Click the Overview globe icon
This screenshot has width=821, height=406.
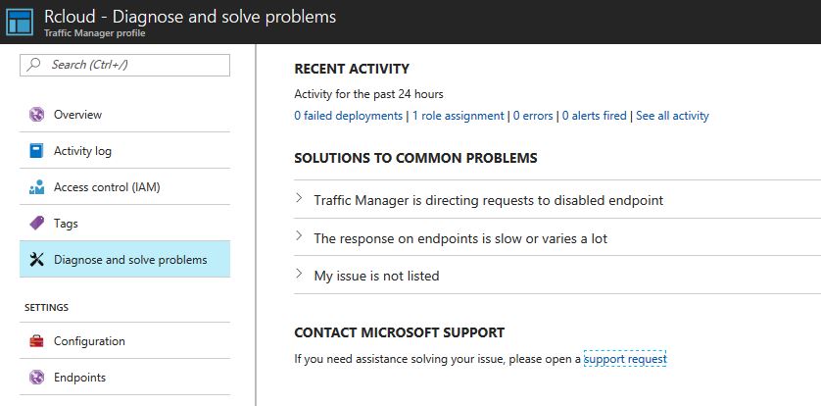[36, 114]
